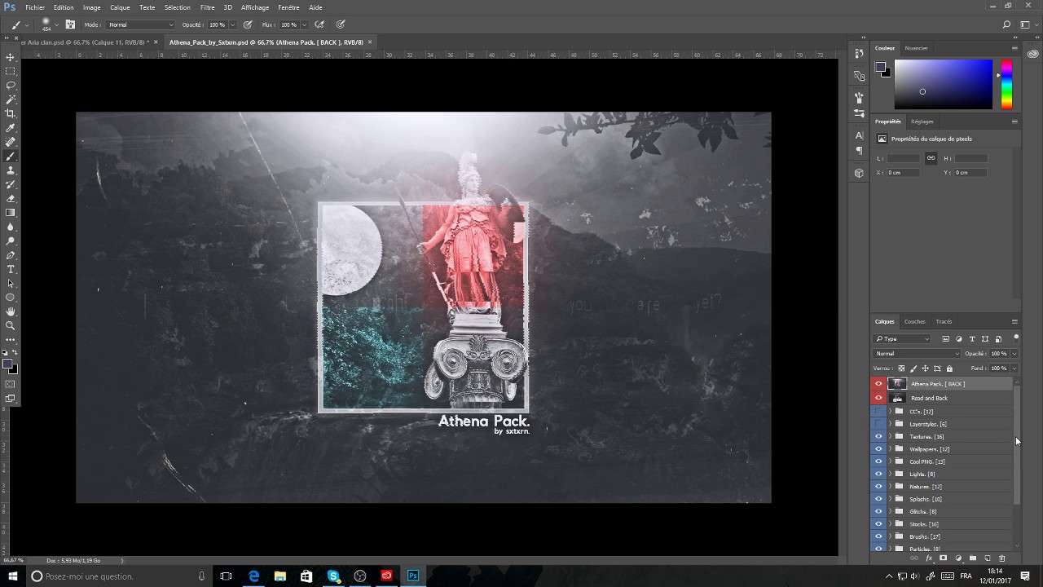Show the Layerstyles. [6] group
The width and height of the screenshot is (1043, 587).
point(878,424)
